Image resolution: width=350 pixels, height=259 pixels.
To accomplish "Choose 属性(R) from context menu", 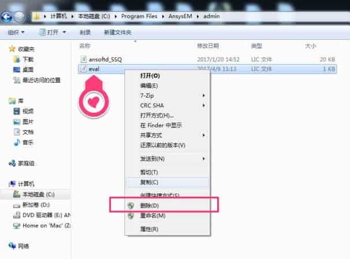I will coord(149,229).
